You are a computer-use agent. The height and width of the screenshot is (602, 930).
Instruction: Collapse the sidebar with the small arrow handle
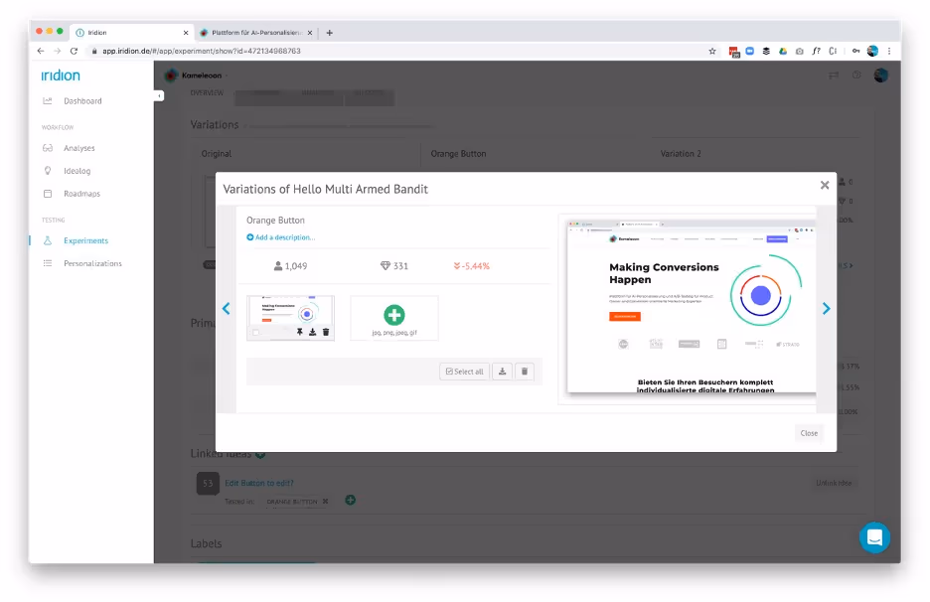click(x=159, y=95)
